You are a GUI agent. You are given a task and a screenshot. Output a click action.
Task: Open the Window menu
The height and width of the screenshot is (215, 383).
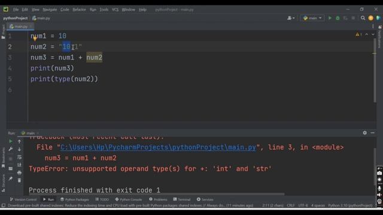coord(129,10)
